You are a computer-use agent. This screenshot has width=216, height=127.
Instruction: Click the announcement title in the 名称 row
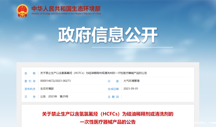93,73
